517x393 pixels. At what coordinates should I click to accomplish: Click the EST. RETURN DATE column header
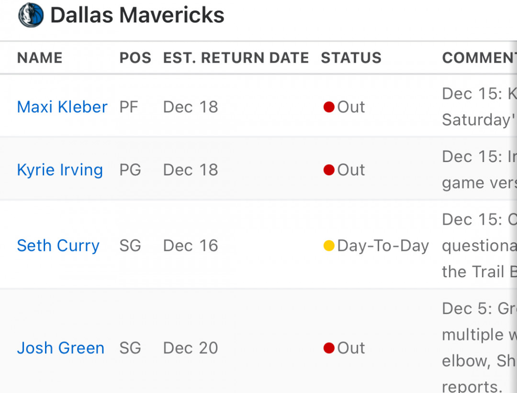tap(236, 58)
